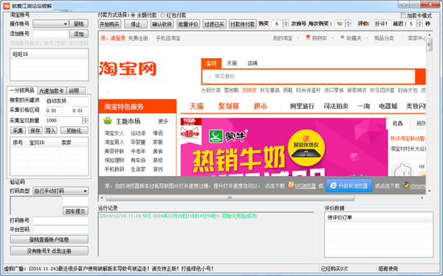Click 导入 button
Image resolution: width=443 pixels, height=276 pixels.
tap(51, 130)
